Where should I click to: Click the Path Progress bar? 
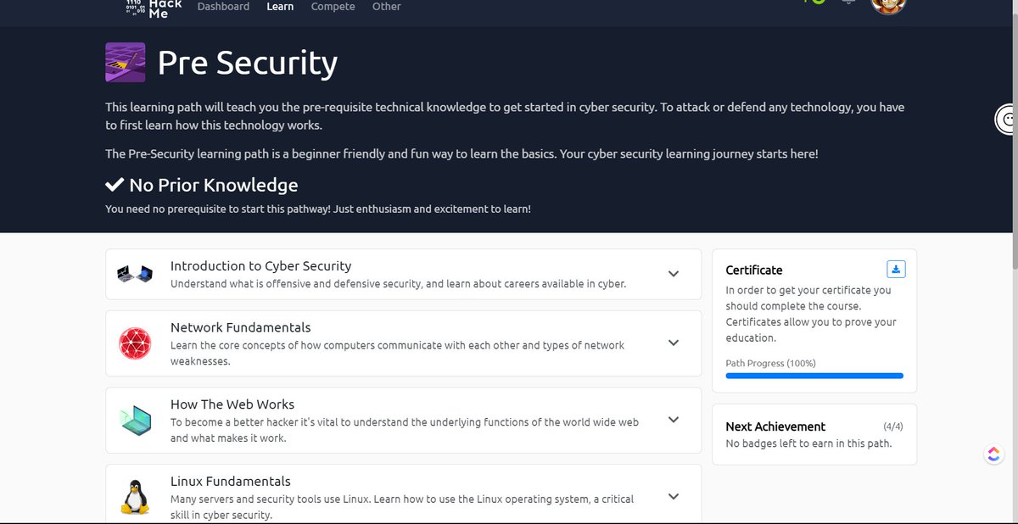(813, 375)
